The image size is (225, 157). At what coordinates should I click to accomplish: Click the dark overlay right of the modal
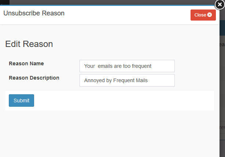click(x=222, y=92)
